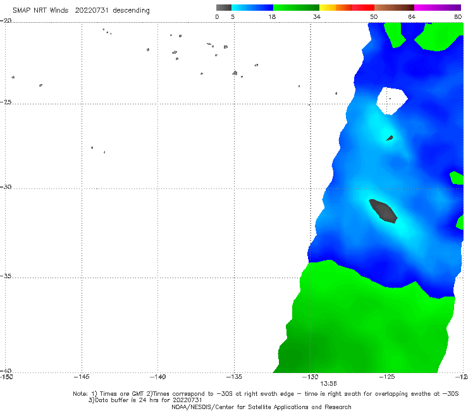Click the 'Data buffer is 24 hrs' note

click(x=145, y=400)
